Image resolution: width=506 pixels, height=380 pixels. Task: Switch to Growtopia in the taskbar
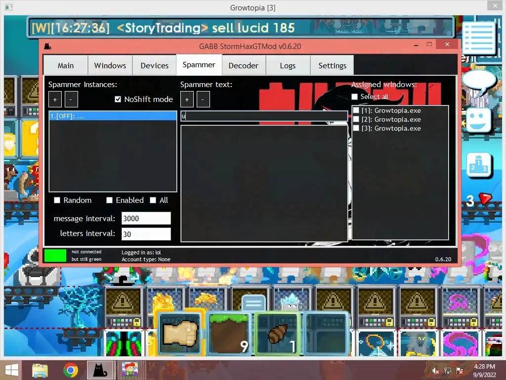[130, 370]
